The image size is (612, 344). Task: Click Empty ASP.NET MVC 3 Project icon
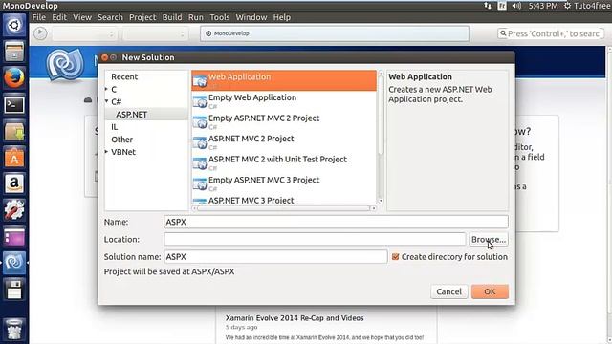coord(200,184)
